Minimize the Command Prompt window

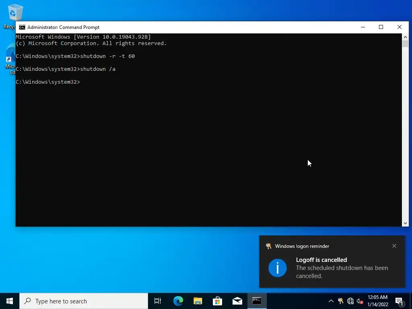(363, 27)
